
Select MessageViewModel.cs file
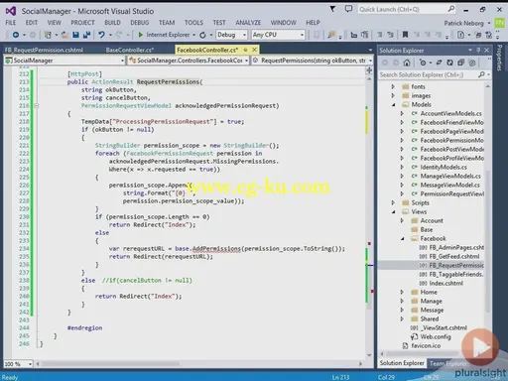click(450, 185)
